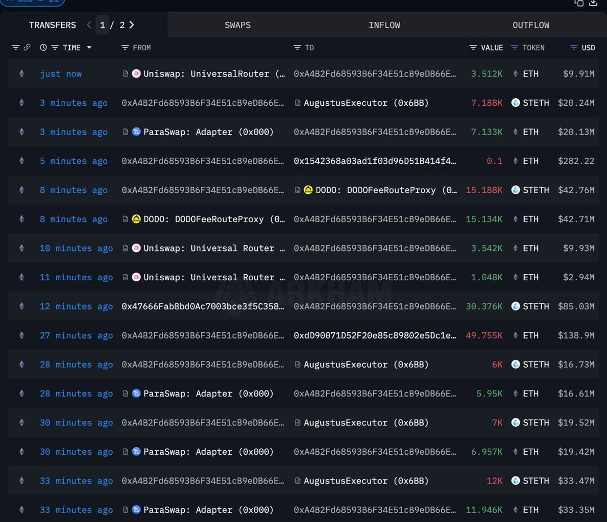
Task: Click the link chain icon in header
Action: (x=27, y=48)
